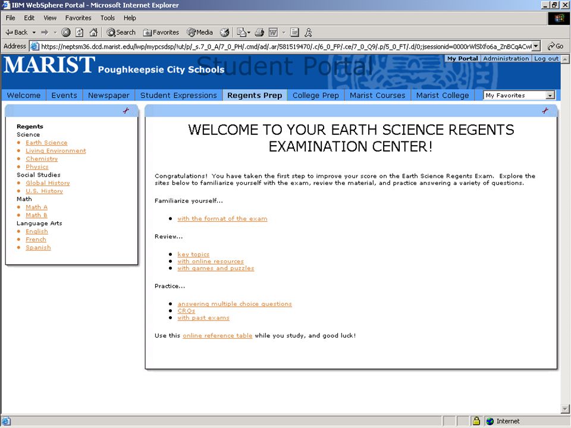Click the wrench icon on Earth Science portlet
The height and width of the screenshot is (428, 571).
[x=545, y=111]
